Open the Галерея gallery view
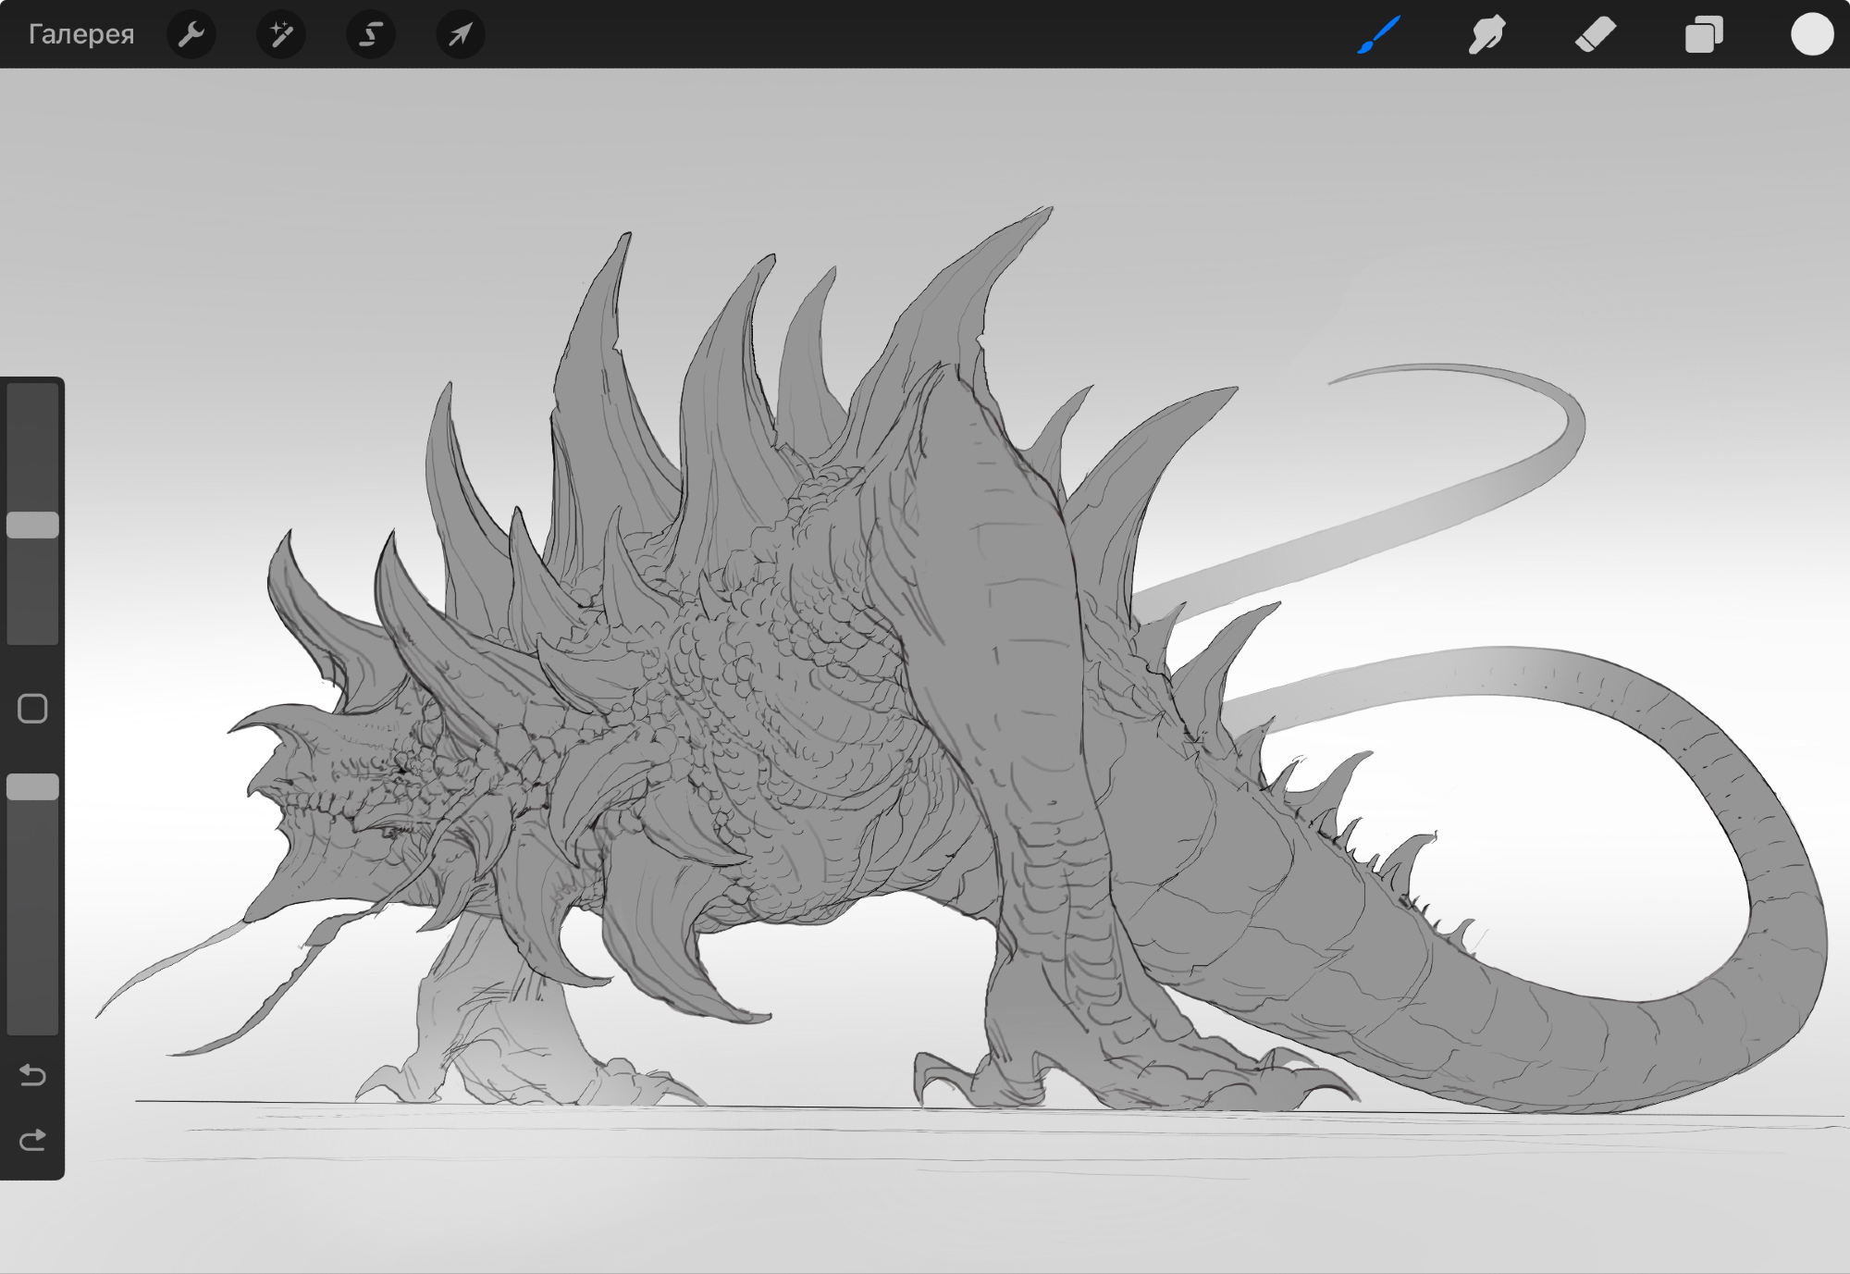1850x1274 pixels. point(81,34)
